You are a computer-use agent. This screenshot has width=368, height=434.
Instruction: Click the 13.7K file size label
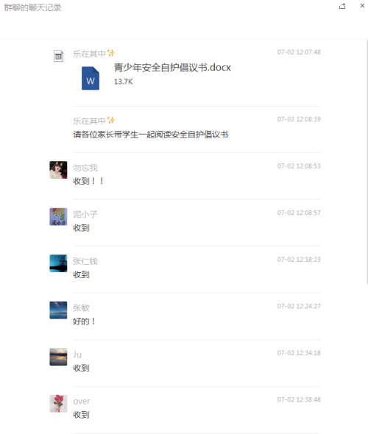pyautogui.click(x=123, y=82)
